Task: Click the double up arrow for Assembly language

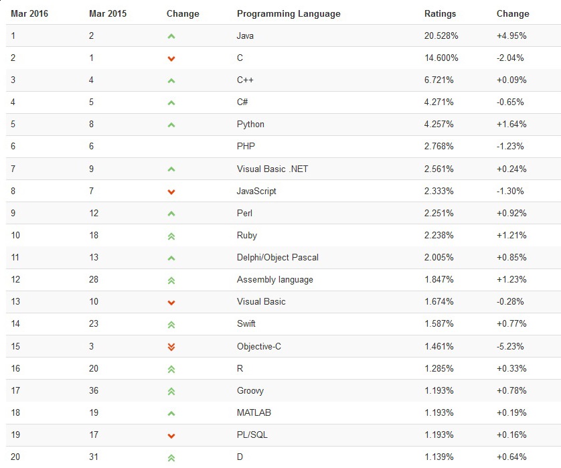Action: [171, 280]
